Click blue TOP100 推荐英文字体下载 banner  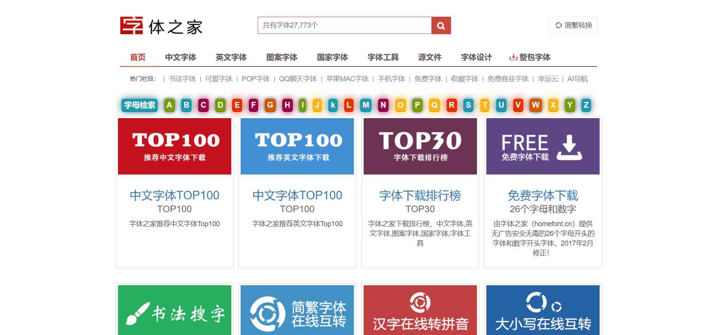297,146
